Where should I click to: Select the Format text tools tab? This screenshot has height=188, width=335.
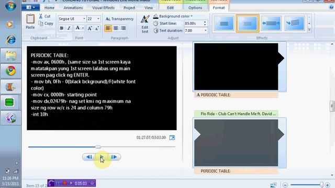(219, 8)
